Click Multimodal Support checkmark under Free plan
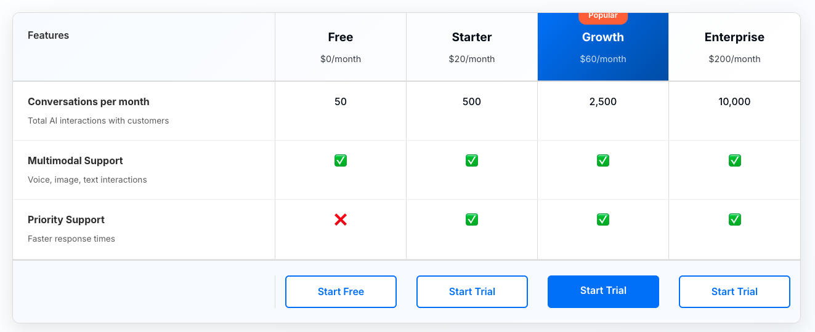 click(x=341, y=160)
